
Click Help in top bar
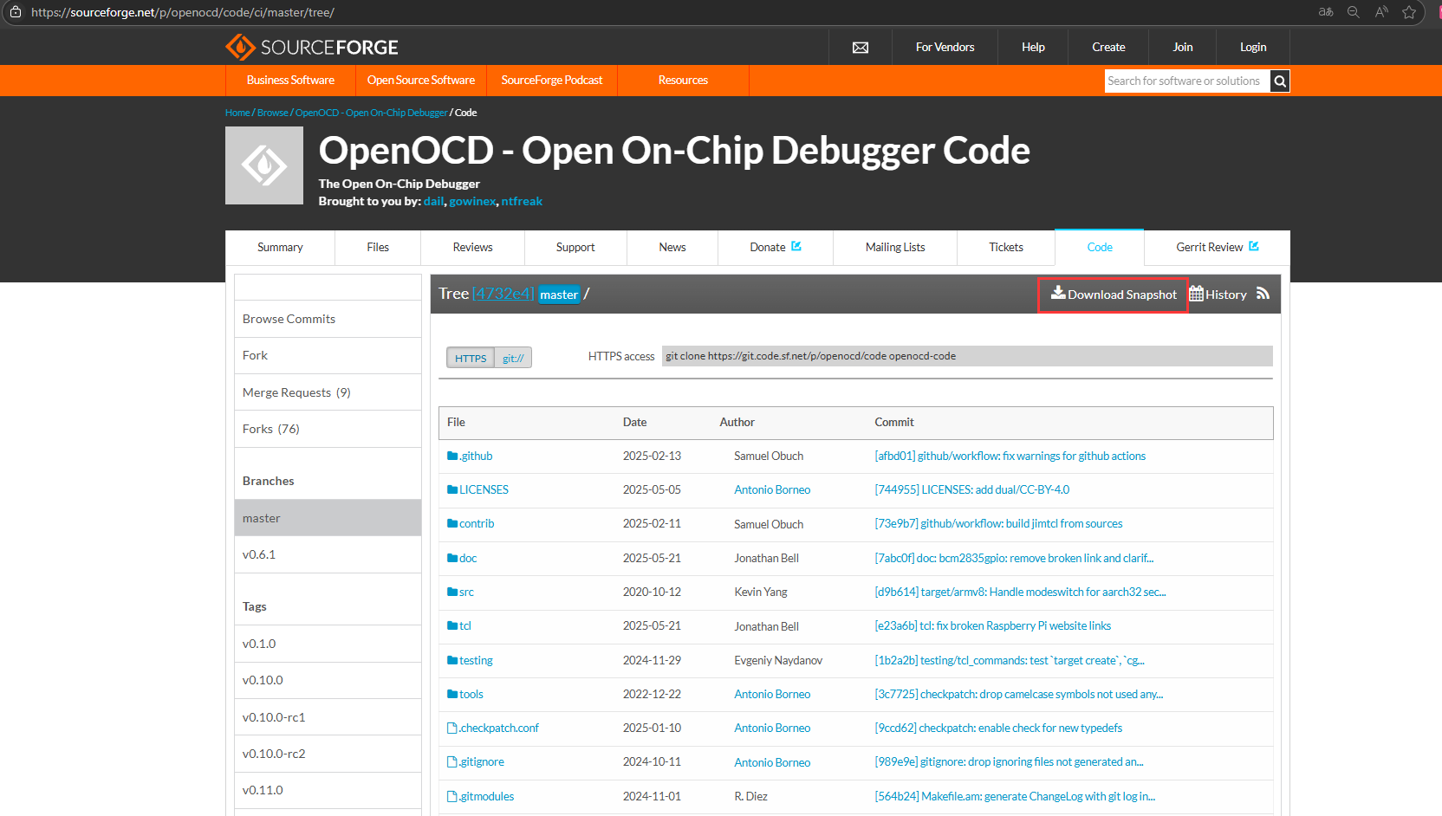(1033, 47)
